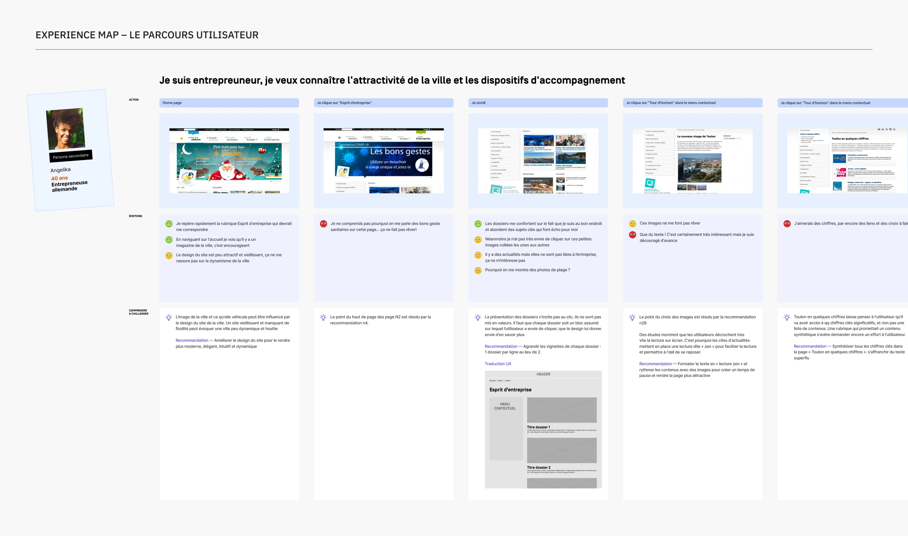Click the paragraph "Des études montrent que les utilisateurs décrochent"
The height and width of the screenshot is (536, 908).
point(698,343)
